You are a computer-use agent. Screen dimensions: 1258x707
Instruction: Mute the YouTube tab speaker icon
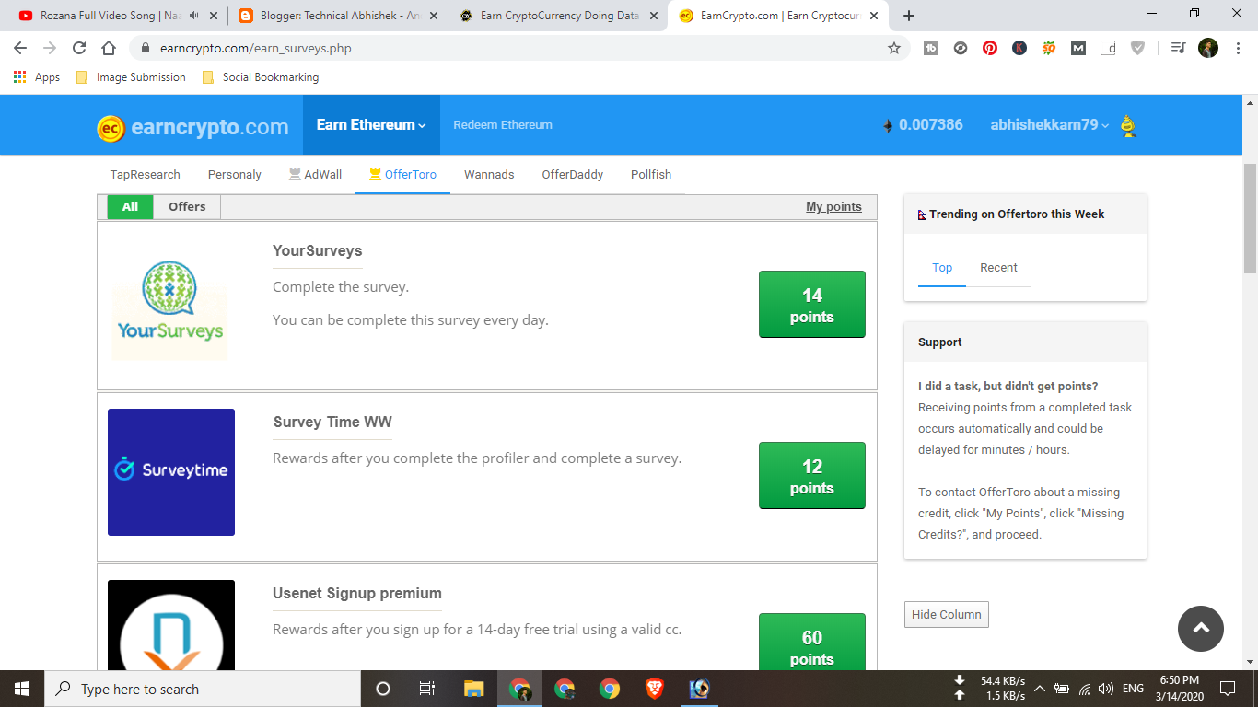coord(193,16)
